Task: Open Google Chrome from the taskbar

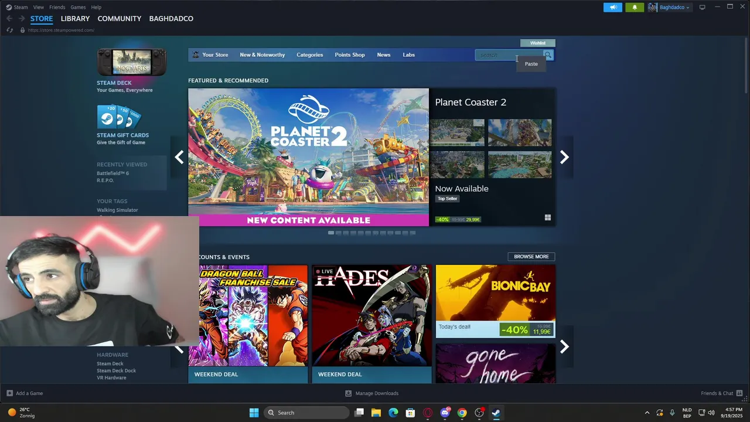Action: click(x=462, y=413)
